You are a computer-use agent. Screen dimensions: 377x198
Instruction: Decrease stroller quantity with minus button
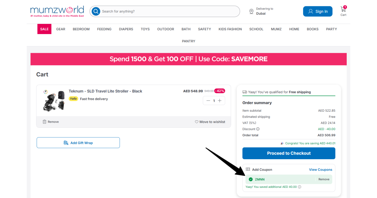coord(208,101)
